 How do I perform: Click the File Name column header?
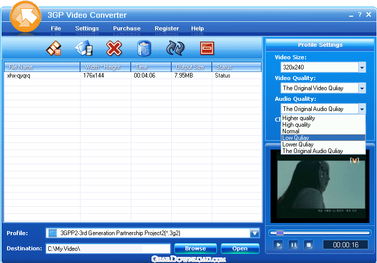coord(42,67)
